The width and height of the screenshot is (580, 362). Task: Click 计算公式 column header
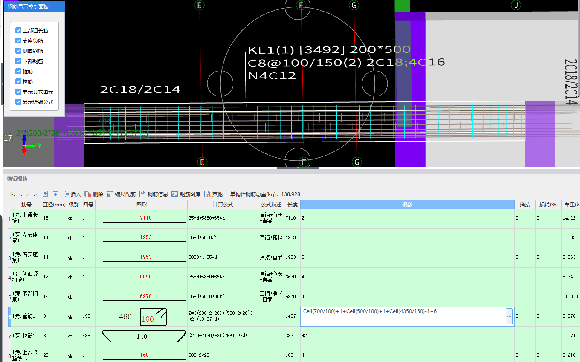tap(223, 205)
